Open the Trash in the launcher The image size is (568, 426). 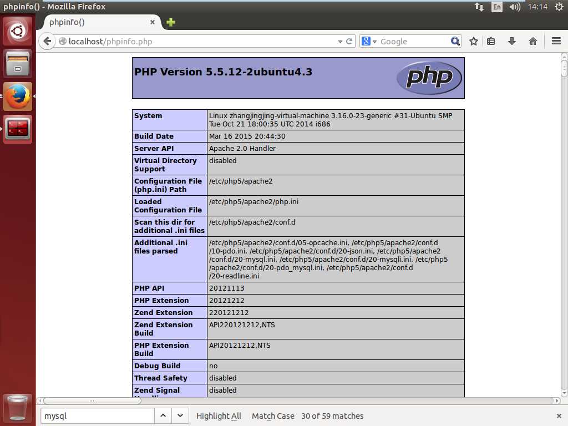coord(18,408)
